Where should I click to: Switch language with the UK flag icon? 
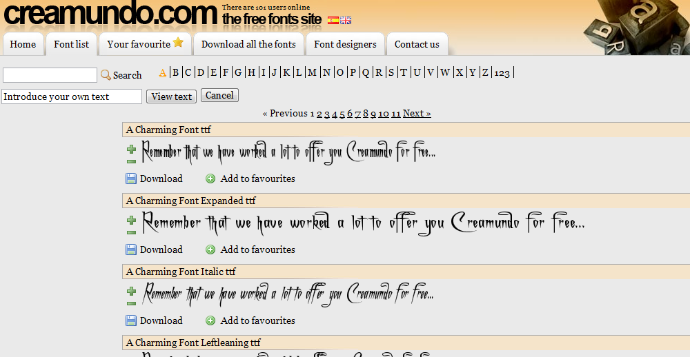pos(346,20)
